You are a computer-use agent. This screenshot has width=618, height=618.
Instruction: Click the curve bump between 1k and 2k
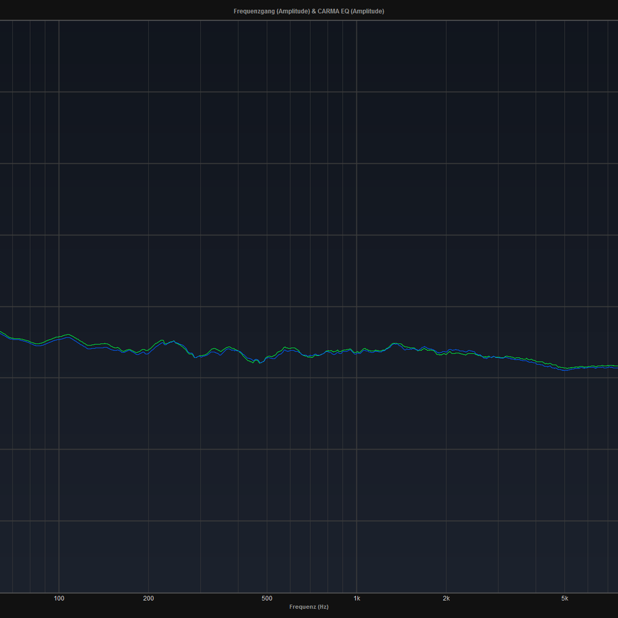[394, 343]
